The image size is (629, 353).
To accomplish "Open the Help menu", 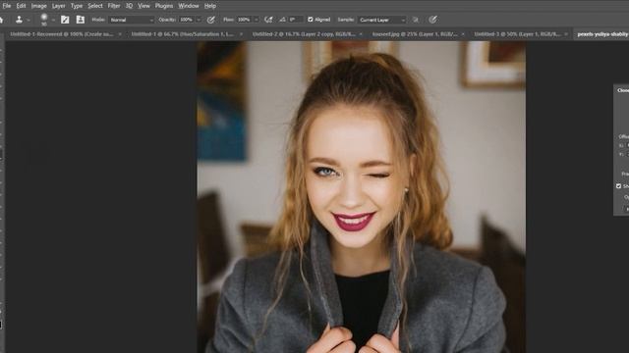I will (210, 6).
